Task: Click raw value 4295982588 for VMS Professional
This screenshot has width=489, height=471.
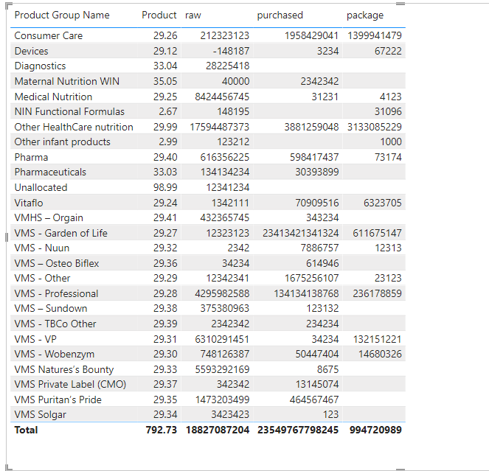Action: click(222, 293)
